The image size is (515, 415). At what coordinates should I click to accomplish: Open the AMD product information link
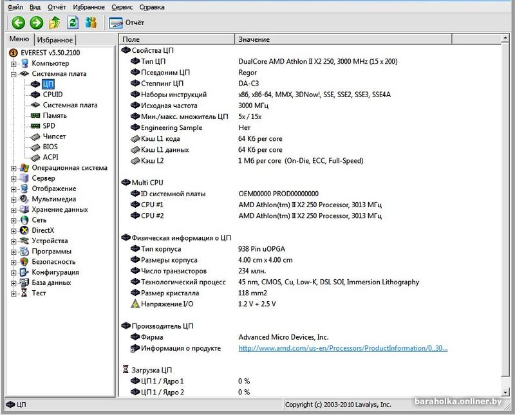342,348
